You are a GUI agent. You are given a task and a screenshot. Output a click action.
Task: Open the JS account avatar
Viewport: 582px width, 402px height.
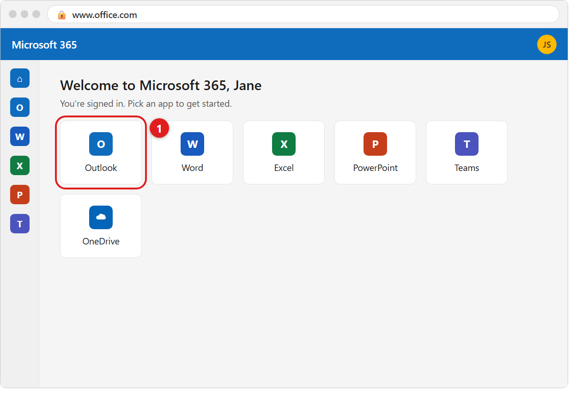(547, 44)
